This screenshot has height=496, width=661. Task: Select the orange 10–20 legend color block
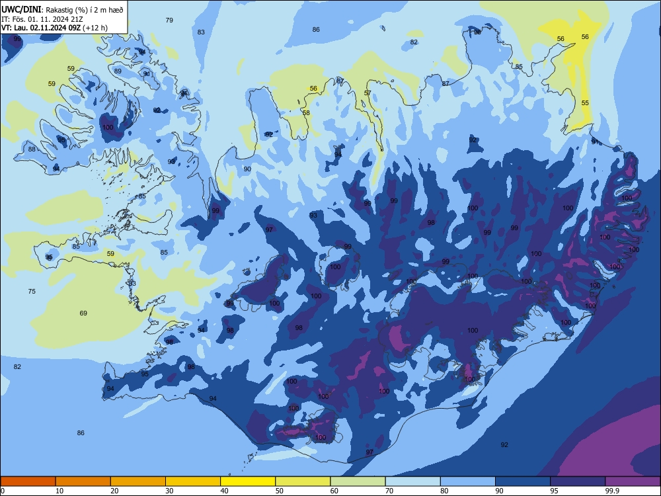pos(83,481)
